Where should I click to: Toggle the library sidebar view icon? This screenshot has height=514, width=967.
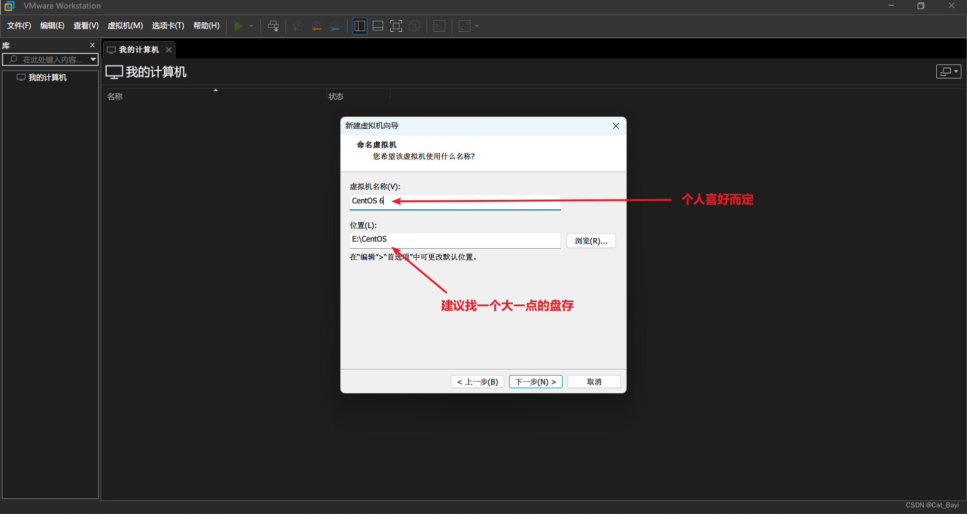[360, 26]
